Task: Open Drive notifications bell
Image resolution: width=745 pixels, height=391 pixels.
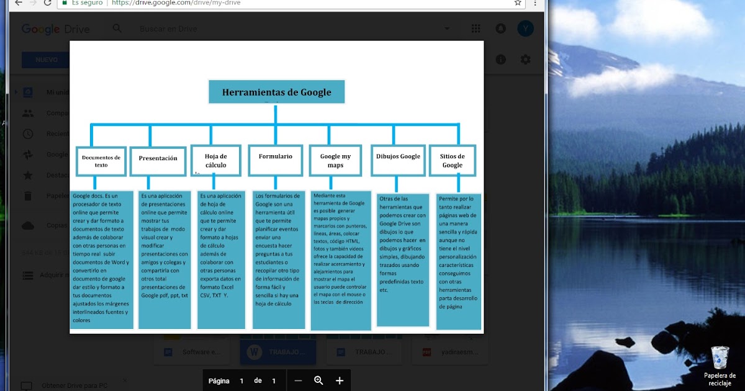Action: [x=500, y=29]
